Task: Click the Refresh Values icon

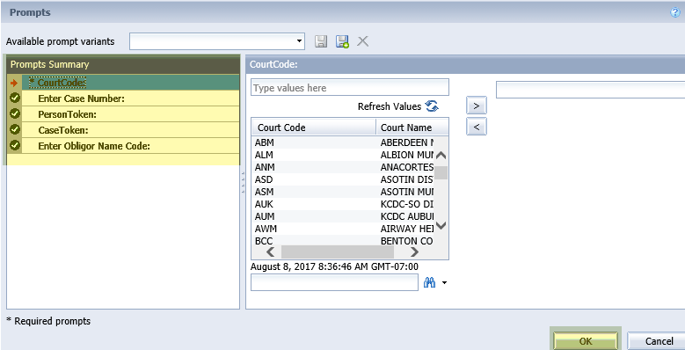Action: (x=432, y=106)
